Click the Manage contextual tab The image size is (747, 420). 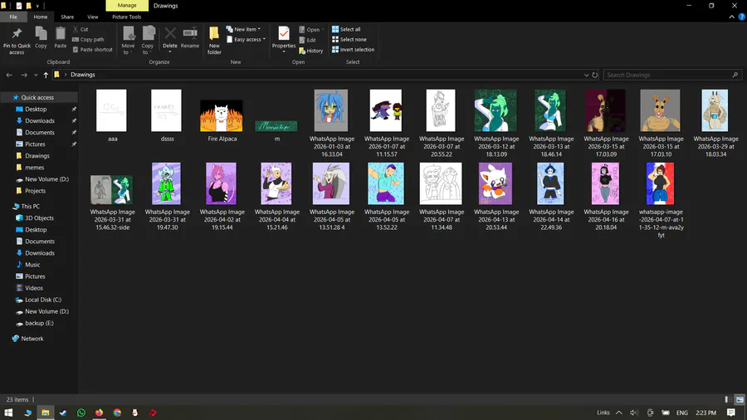pos(127,5)
